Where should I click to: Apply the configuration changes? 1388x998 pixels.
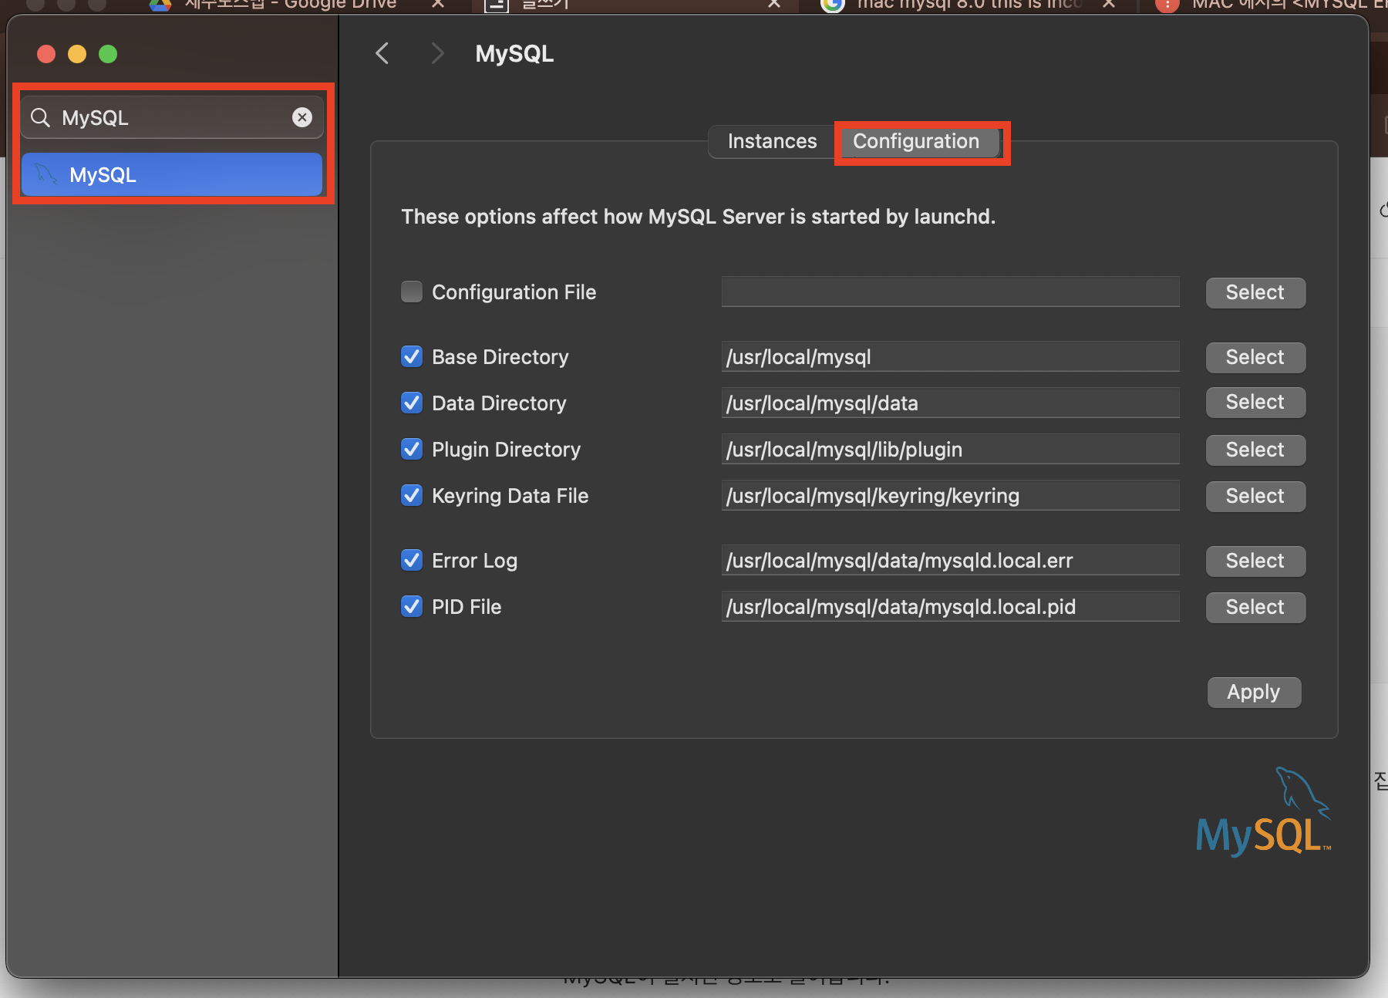pyautogui.click(x=1254, y=692)
